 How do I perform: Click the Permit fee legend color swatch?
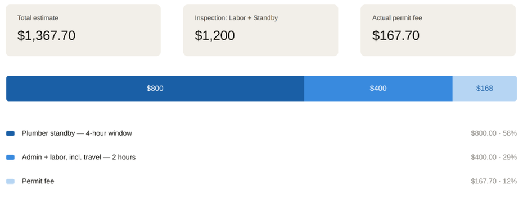(10, 181)
